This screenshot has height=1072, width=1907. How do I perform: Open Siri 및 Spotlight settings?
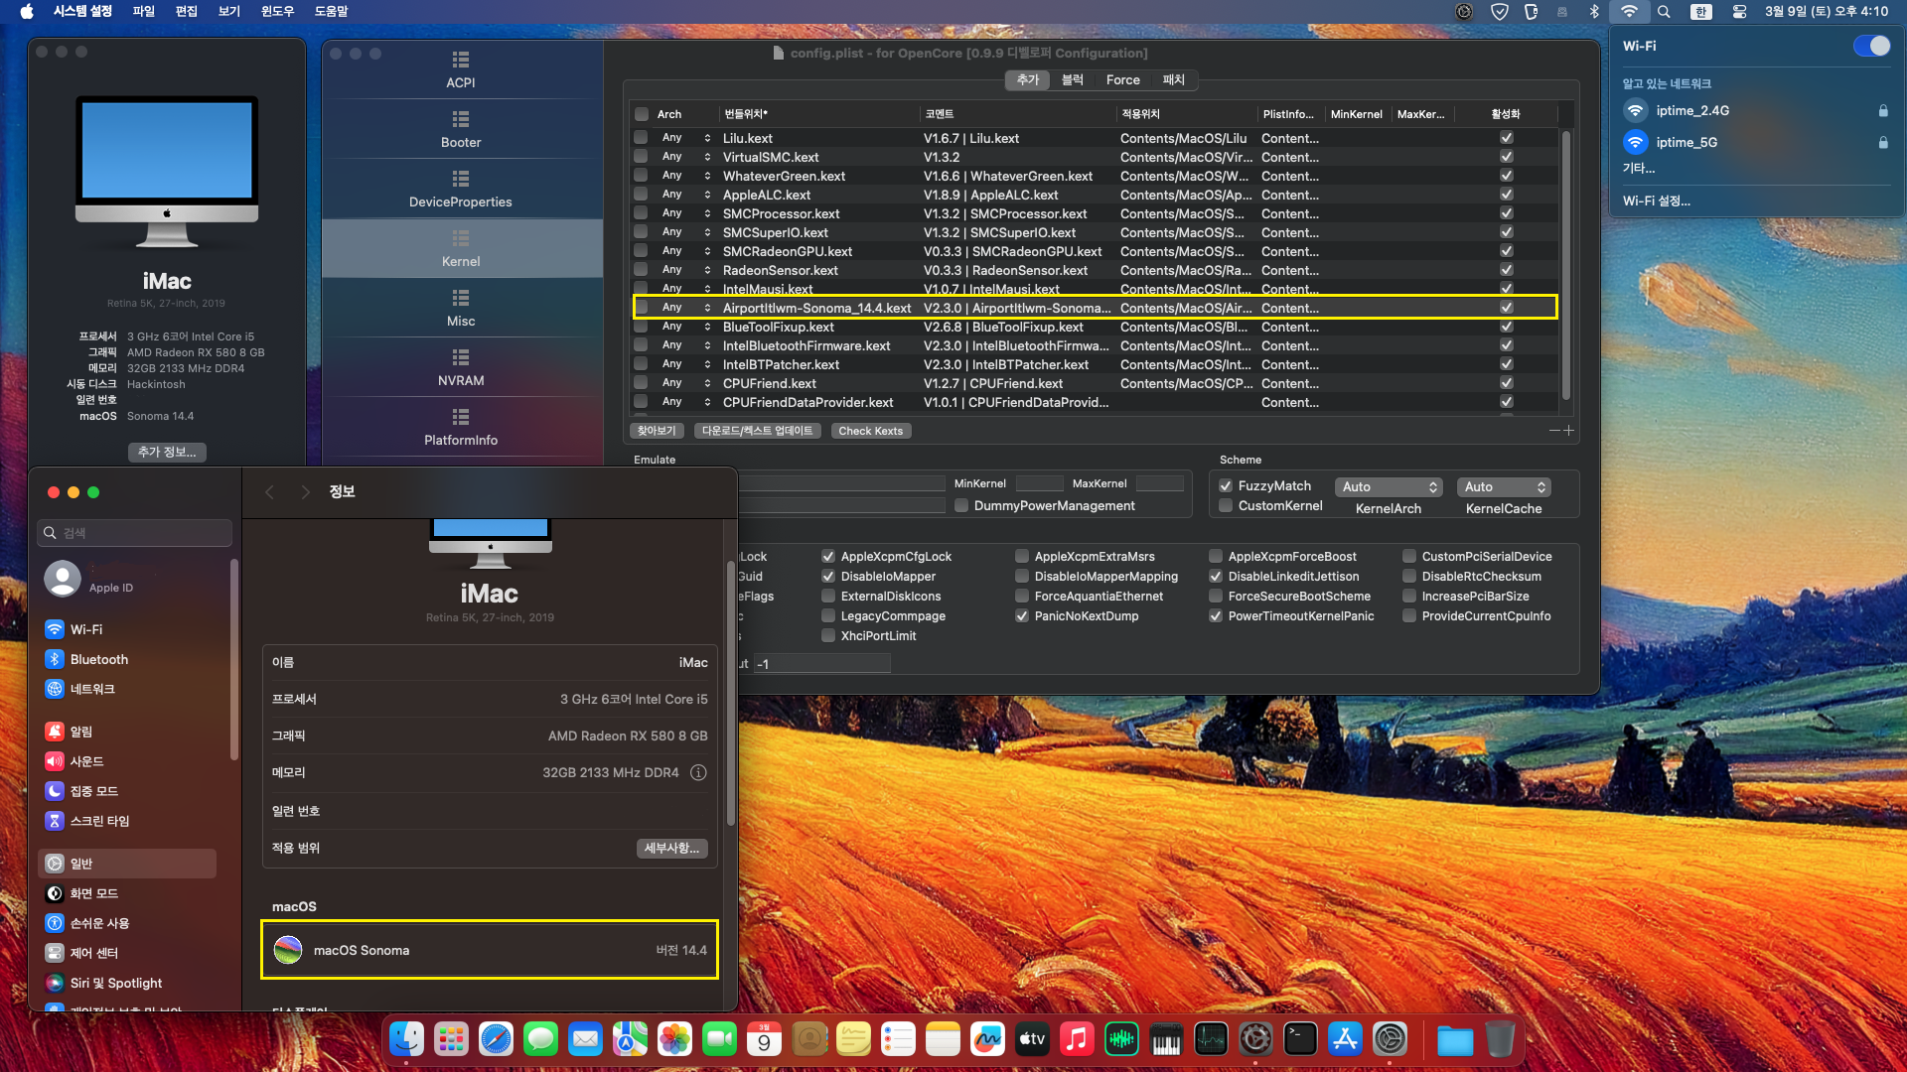coord(127,983)
